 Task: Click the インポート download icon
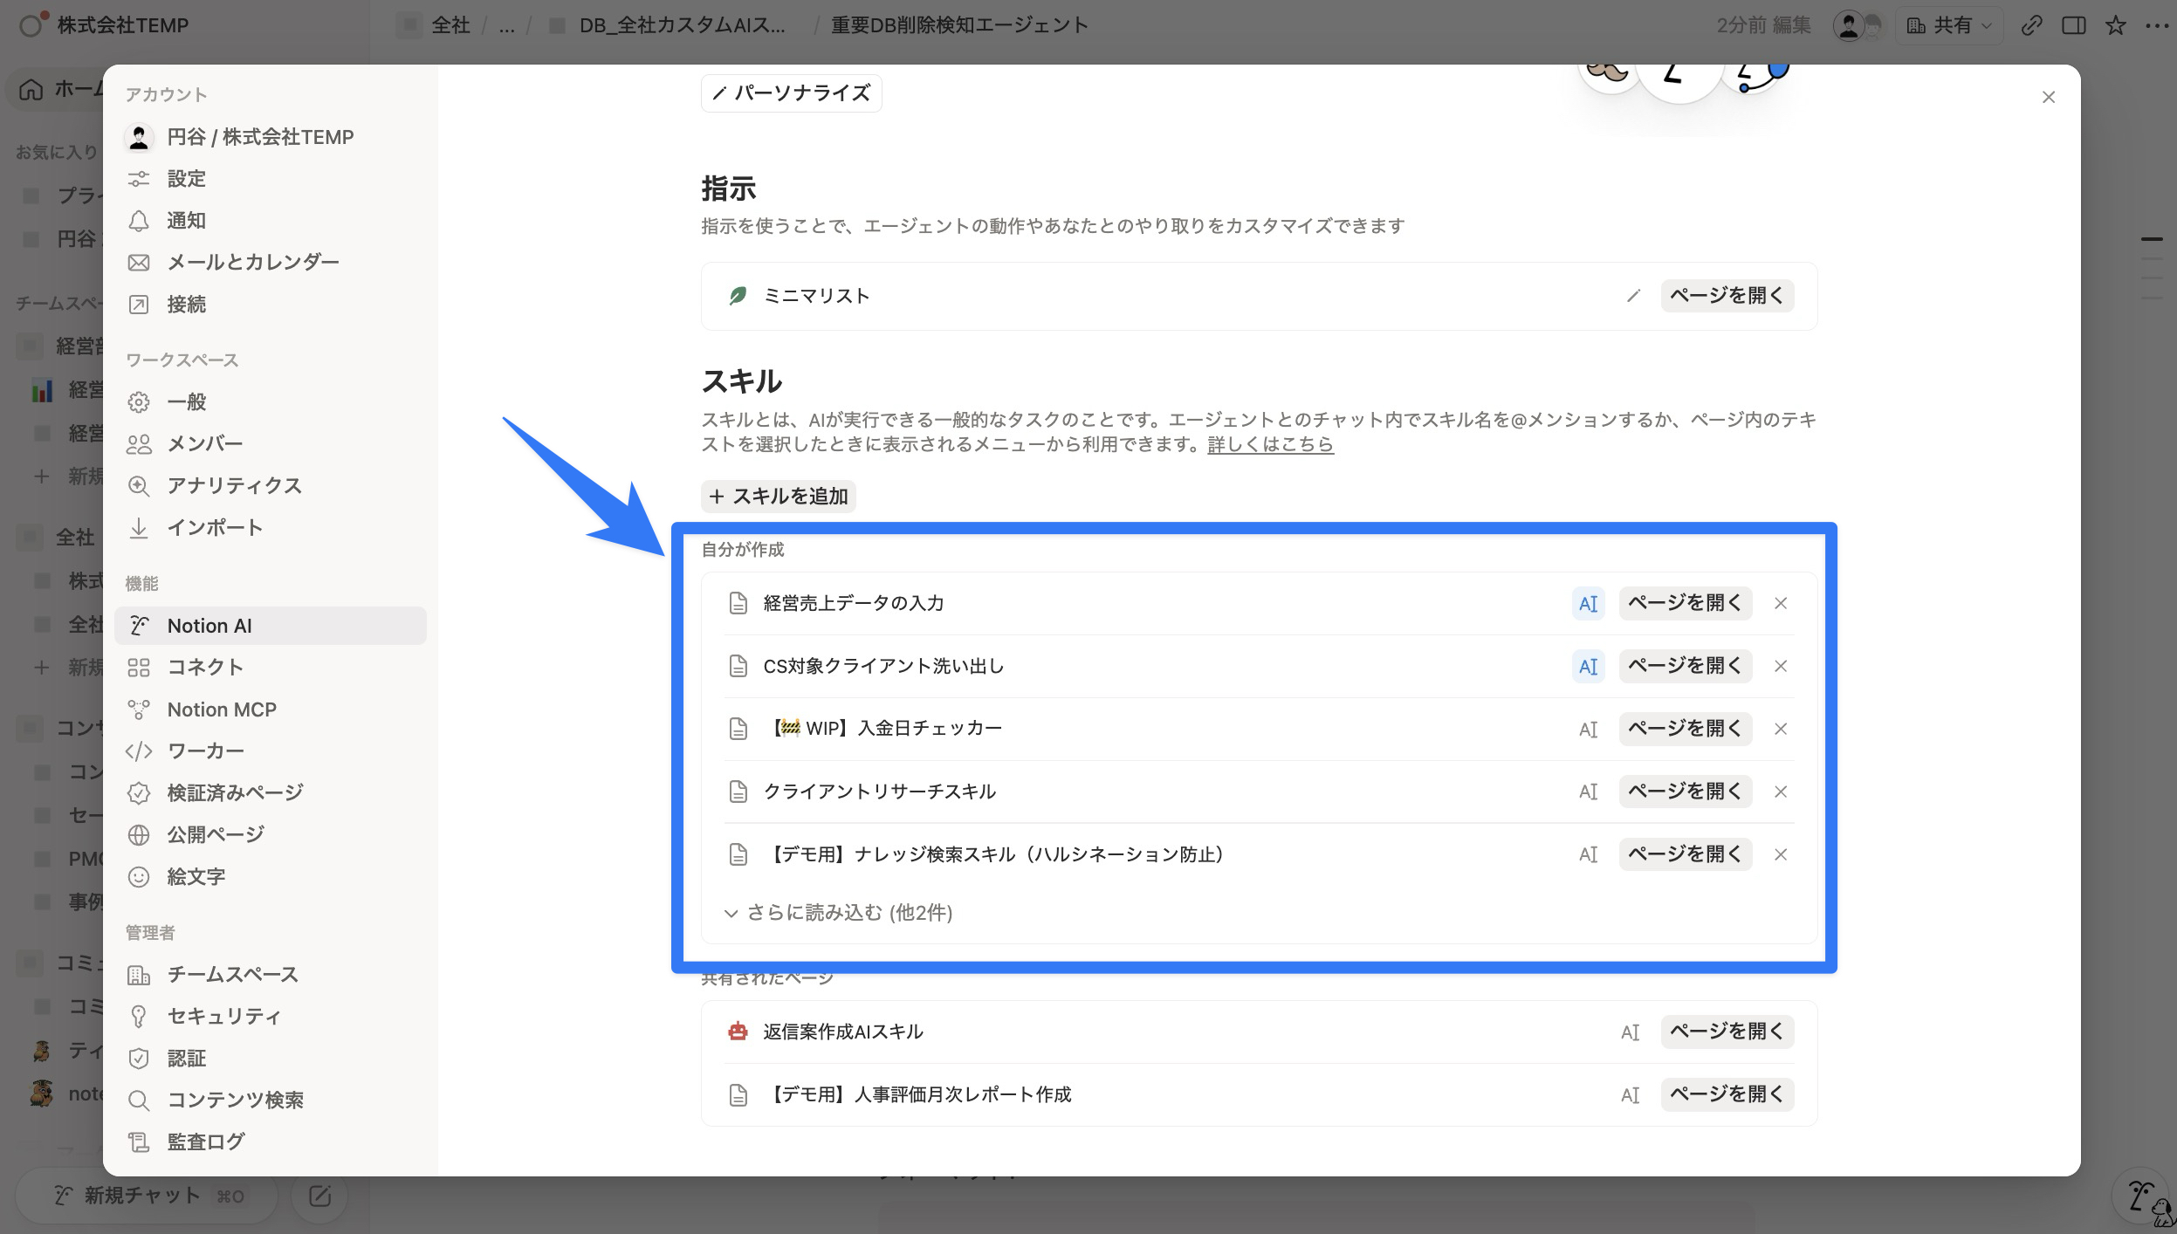click(x=139, y=528)
